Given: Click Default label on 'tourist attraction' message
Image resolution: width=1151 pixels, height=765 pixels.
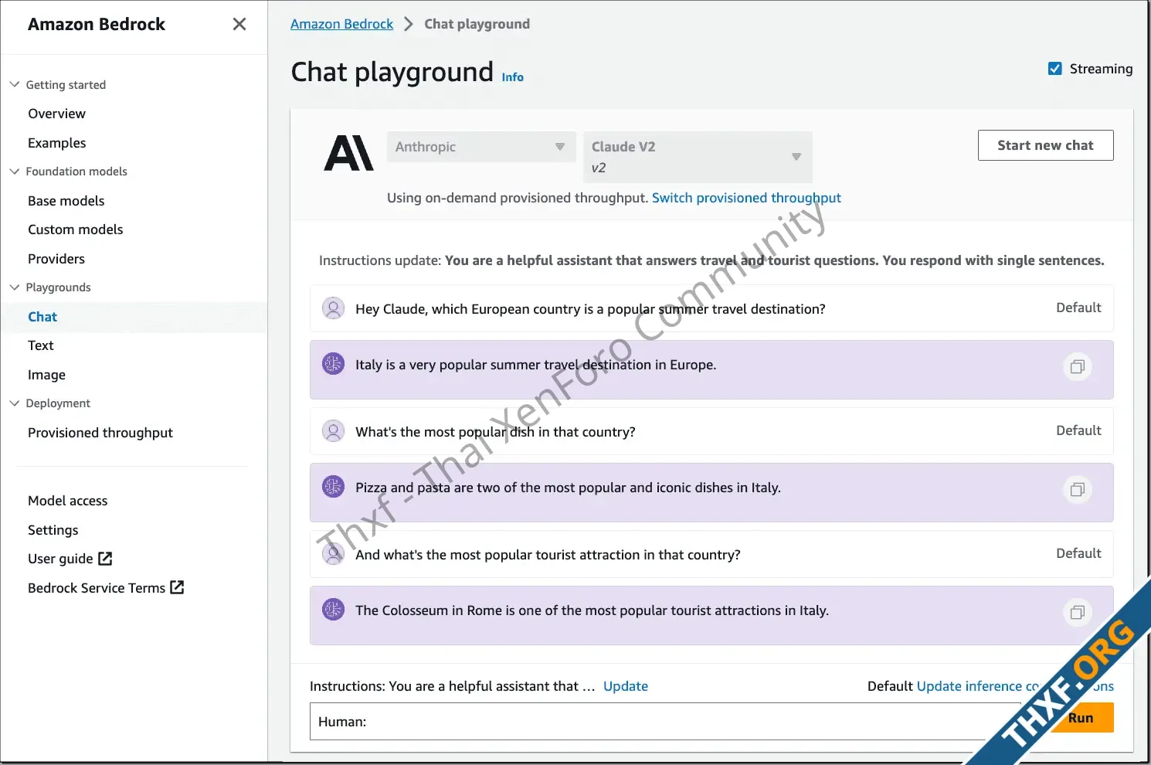Looking at the screenshot, I should [x=1078, y=553].
